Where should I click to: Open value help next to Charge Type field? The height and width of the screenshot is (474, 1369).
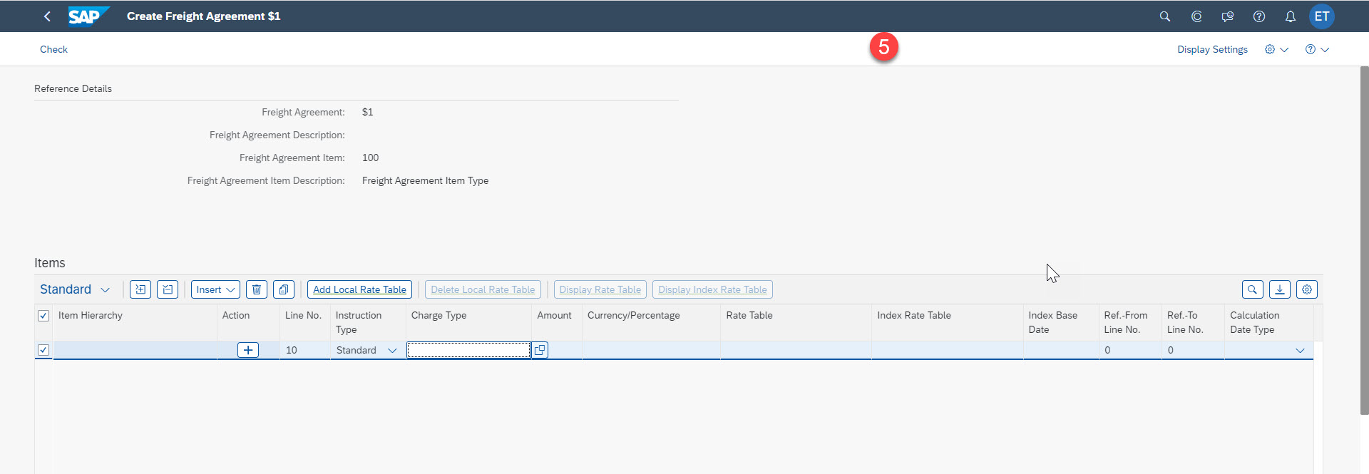[540, 350]
